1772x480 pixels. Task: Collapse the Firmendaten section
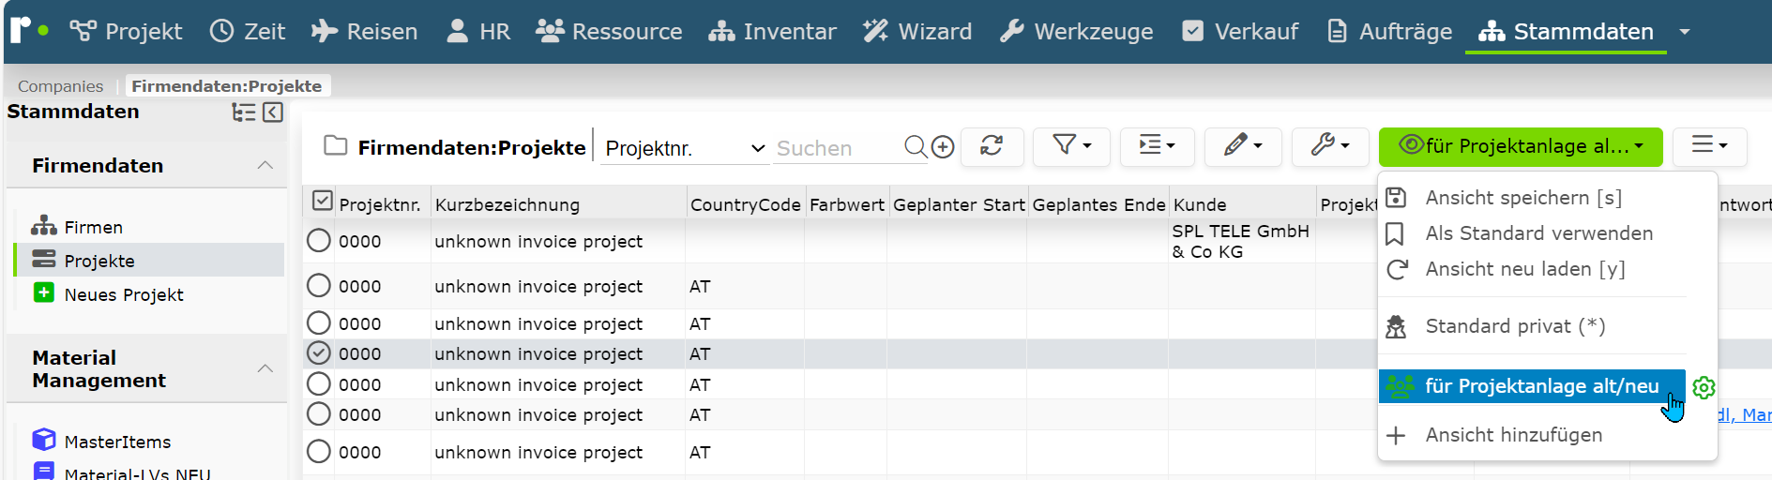265,165
